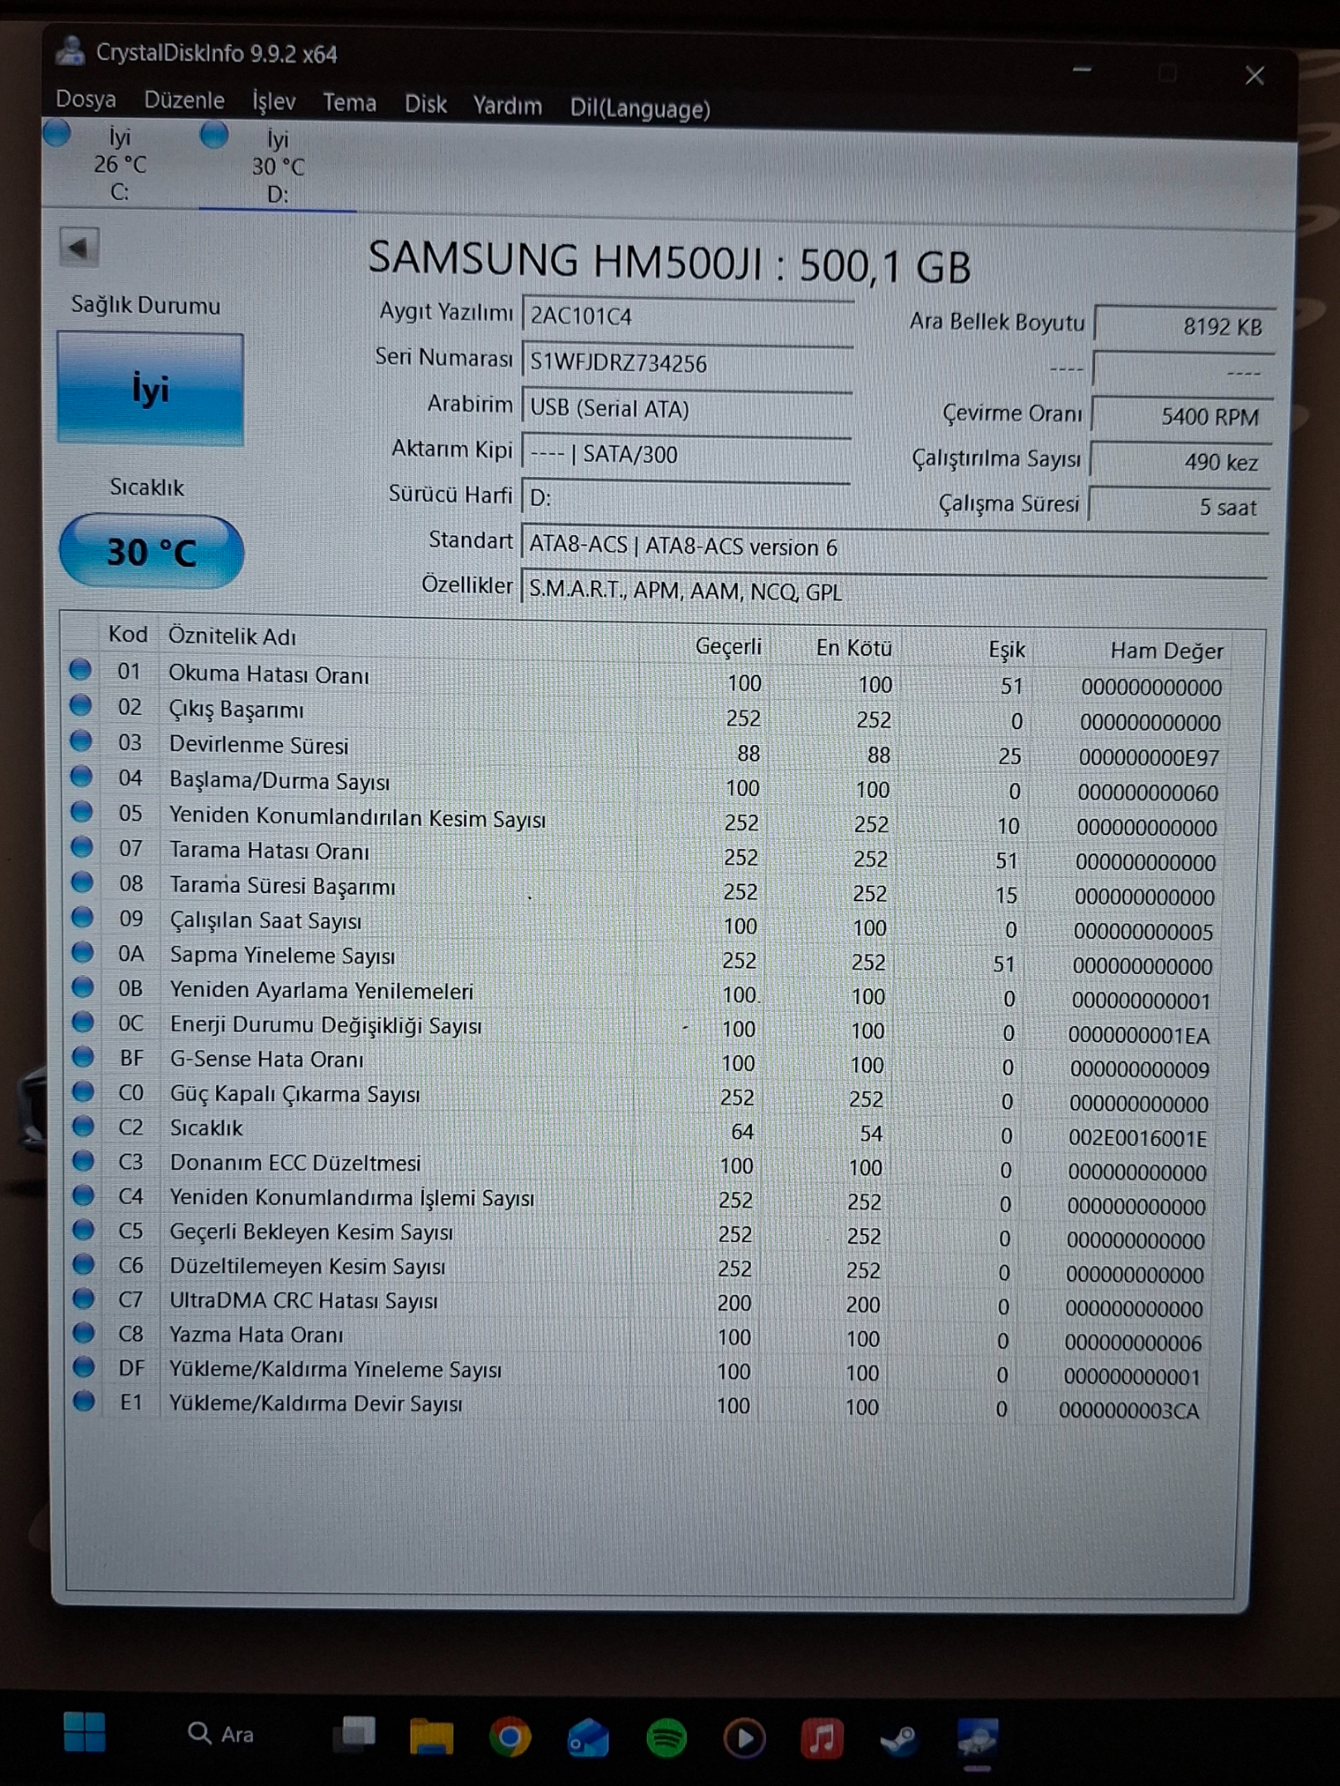
Task: Click the Standart field ATA8-ACS
Action: click(x=894, y=547)
